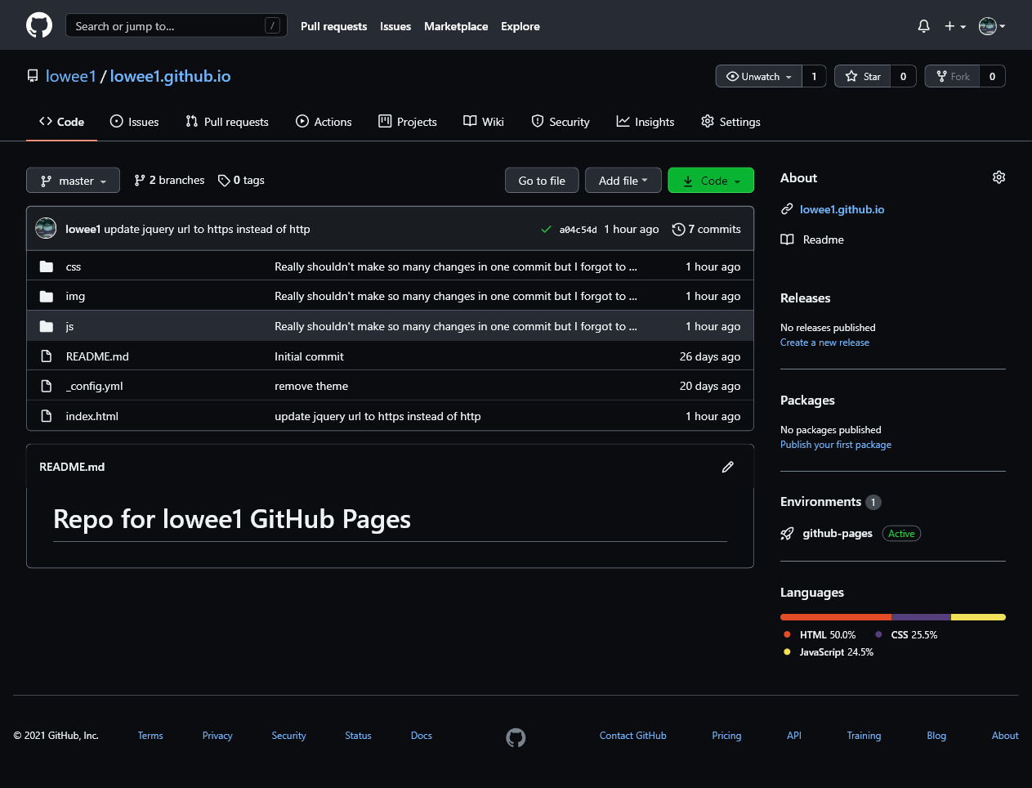Viewport: 1032px width, 788px height.
Task: Click lowee1 avatar in the commit bar
Action: pos(46,229)
